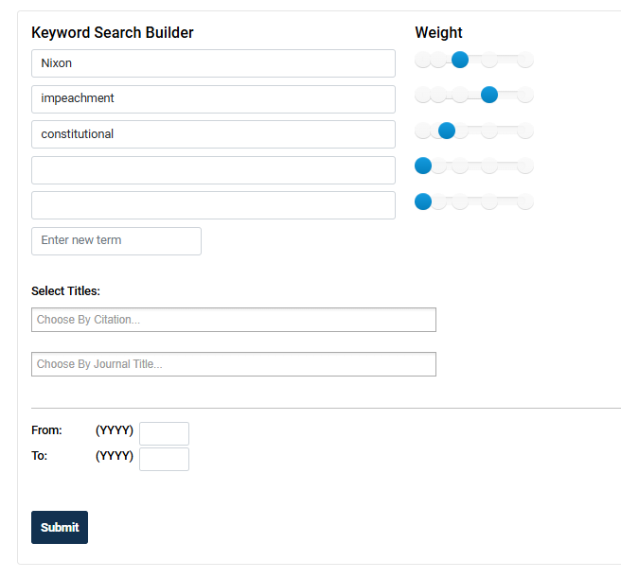Focus the impeachment keyword field
The image size is (621, 578).
pyautogui.click(x=213, y=98)
